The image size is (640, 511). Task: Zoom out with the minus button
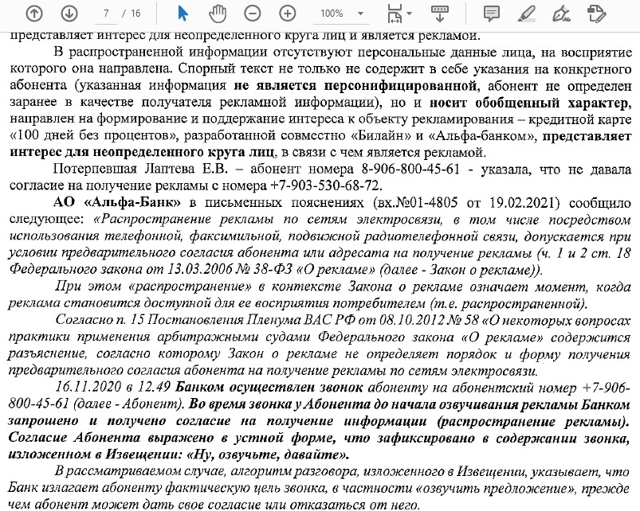pyautogui.click(x=253, y=14)
